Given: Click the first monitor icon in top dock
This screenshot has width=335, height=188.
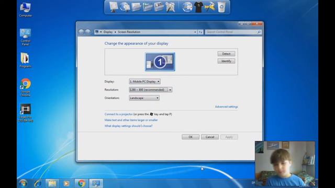Looking at the screenshot, I should 113,7.
